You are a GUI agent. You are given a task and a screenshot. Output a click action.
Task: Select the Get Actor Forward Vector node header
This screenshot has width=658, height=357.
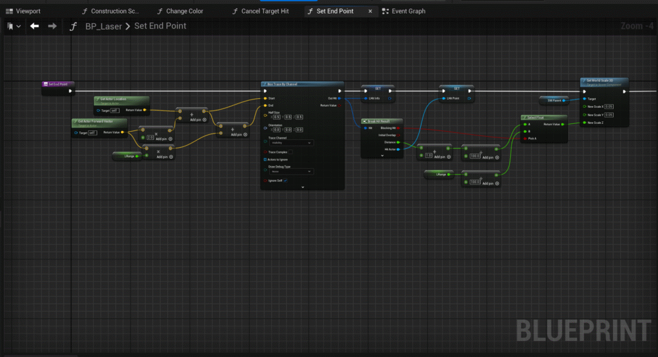[100, 123]
